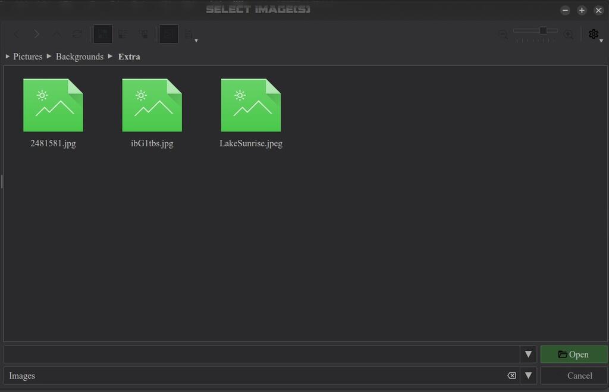Click the icon size zoom slider handle
609x392 pixels.
tap(543, 30)
